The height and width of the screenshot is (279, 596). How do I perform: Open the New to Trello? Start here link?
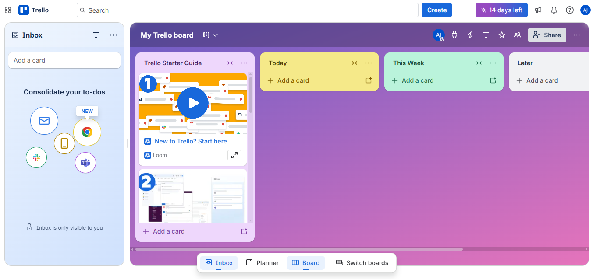pyautogui.click(x=191, y=141)
